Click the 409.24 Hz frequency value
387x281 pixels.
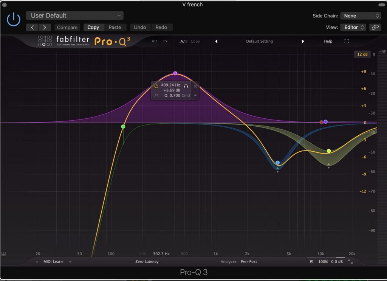[x=170, y=85]
